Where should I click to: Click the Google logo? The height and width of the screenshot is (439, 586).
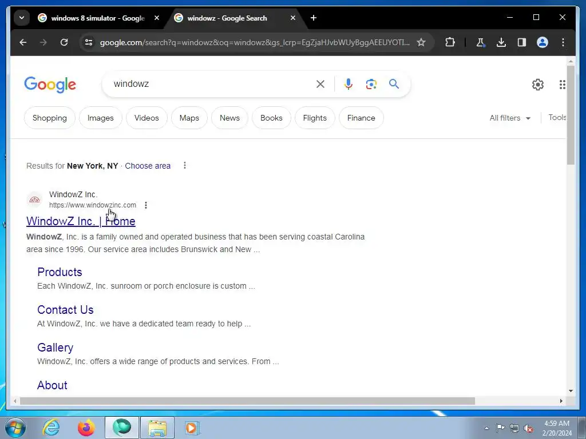point(50,85)
